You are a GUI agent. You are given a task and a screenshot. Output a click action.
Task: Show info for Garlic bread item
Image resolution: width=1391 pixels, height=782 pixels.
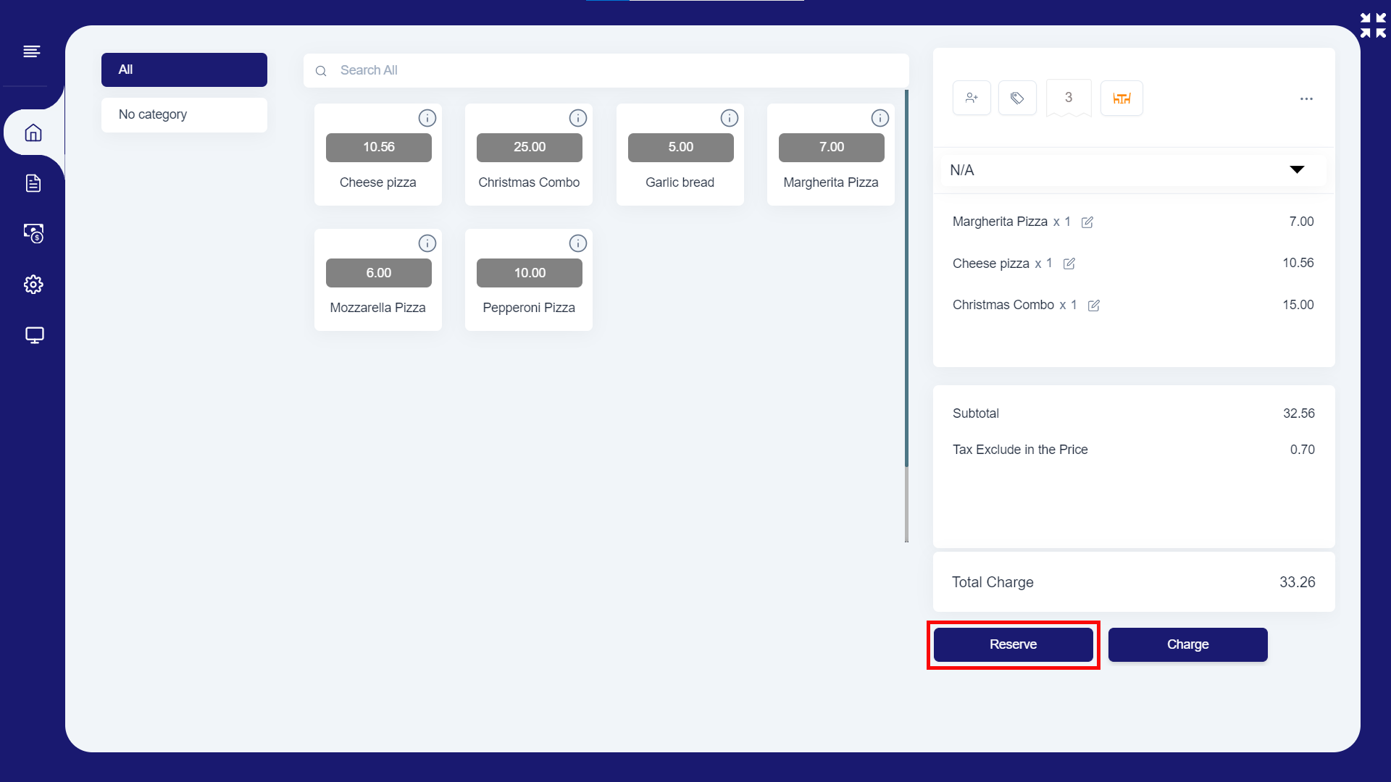(x=729, y=118)
